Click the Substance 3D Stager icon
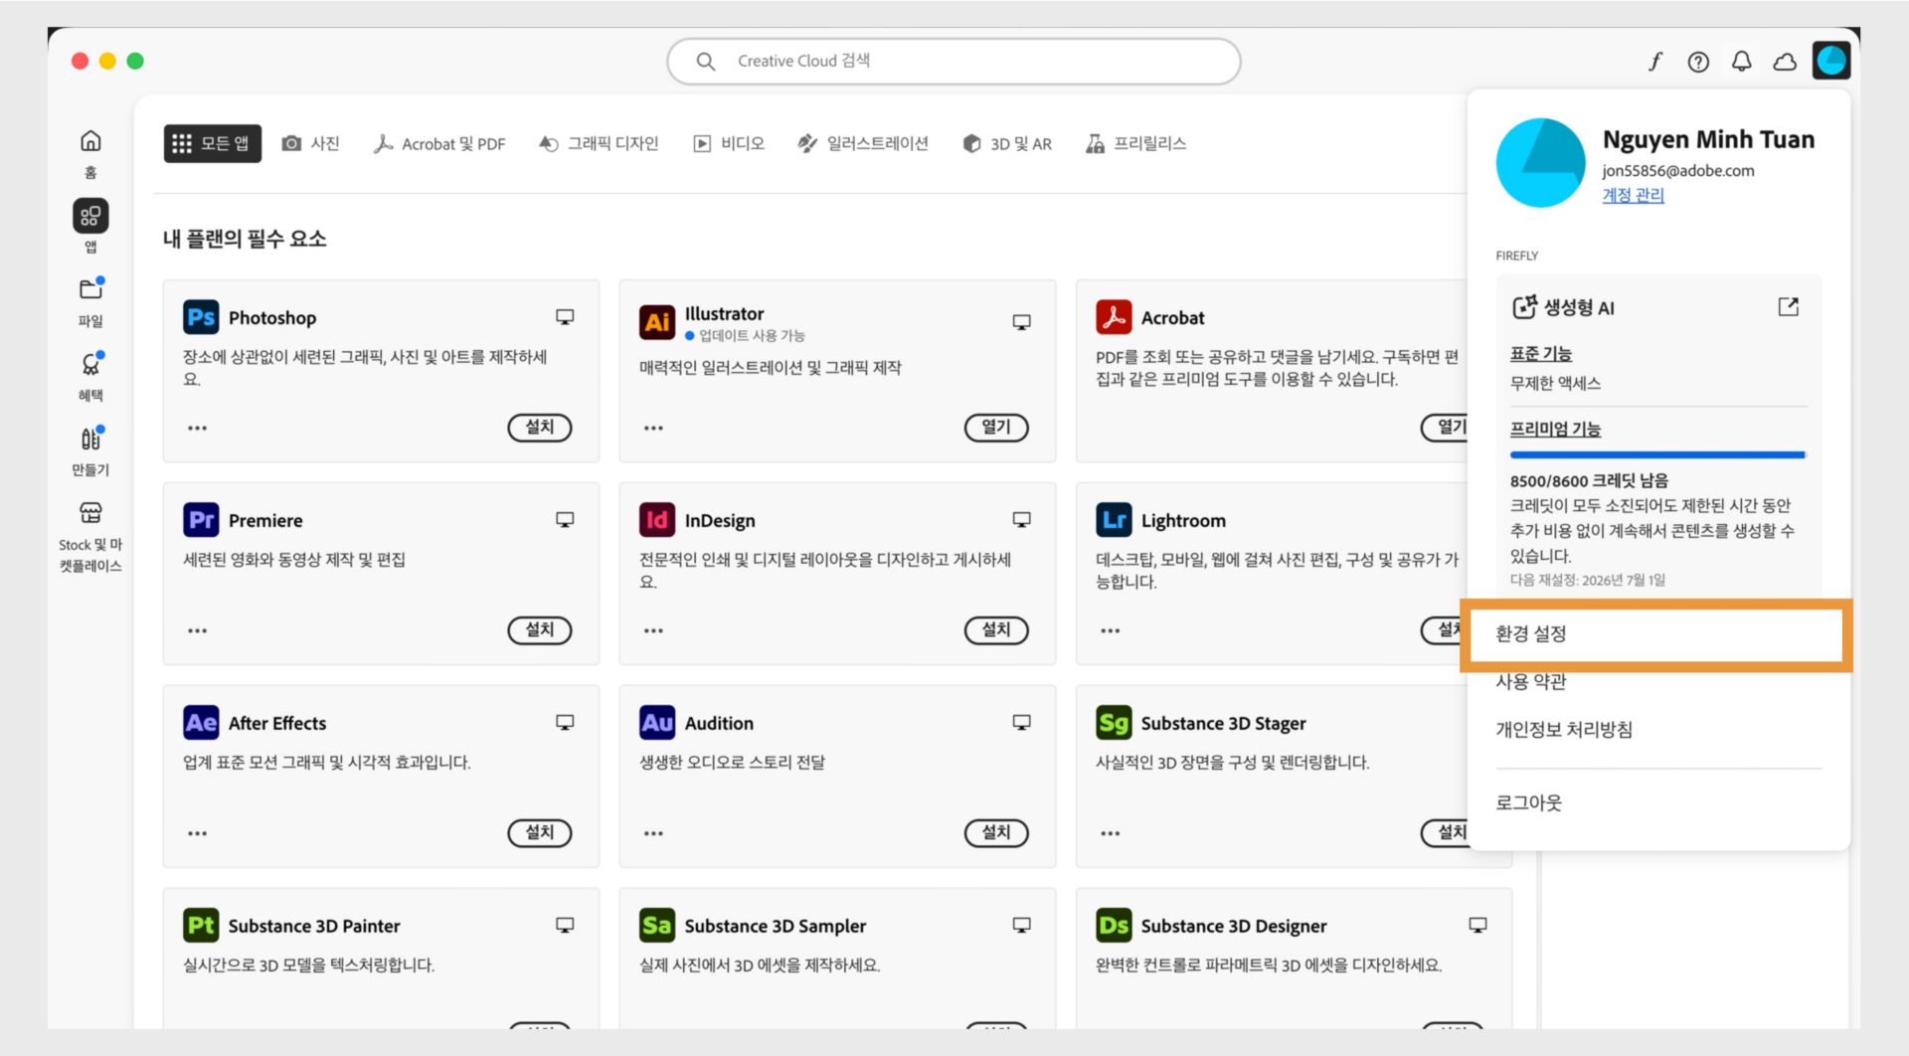Screen dimensions: 1909x1056 pyautogui.click(x=1114, y=723)
